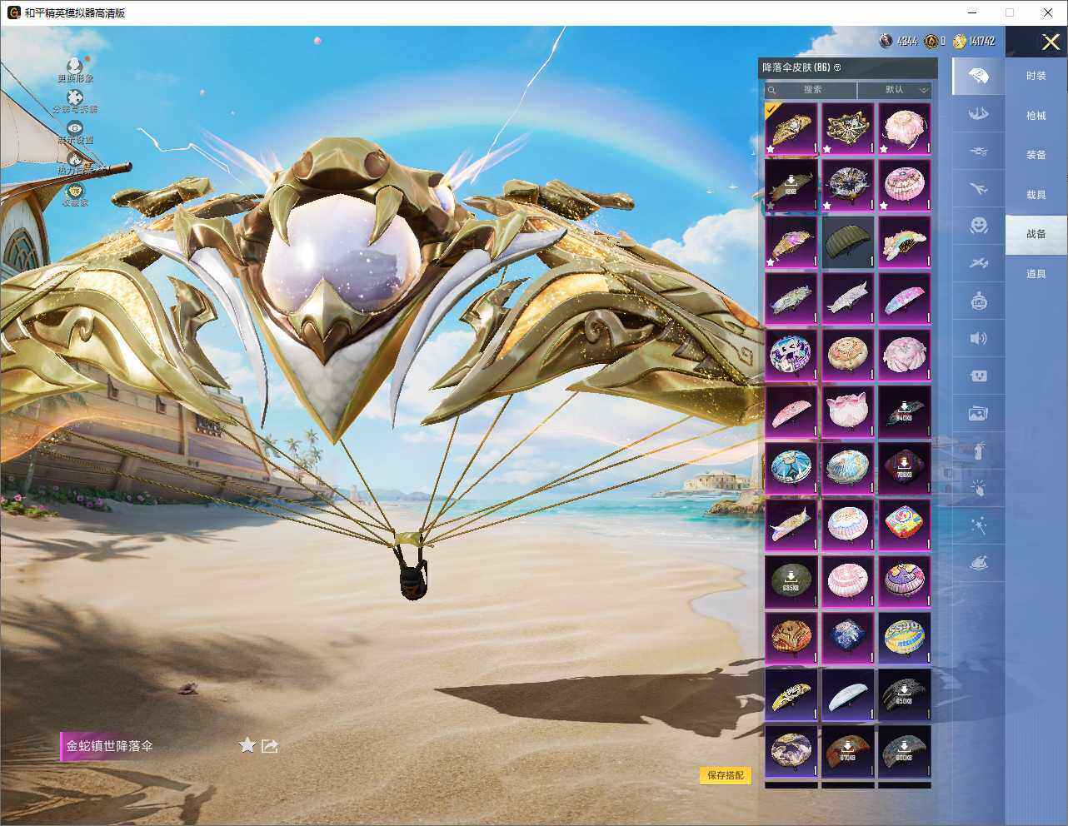
Task: Open the tapping hand category icon
Action: point(979,488)
